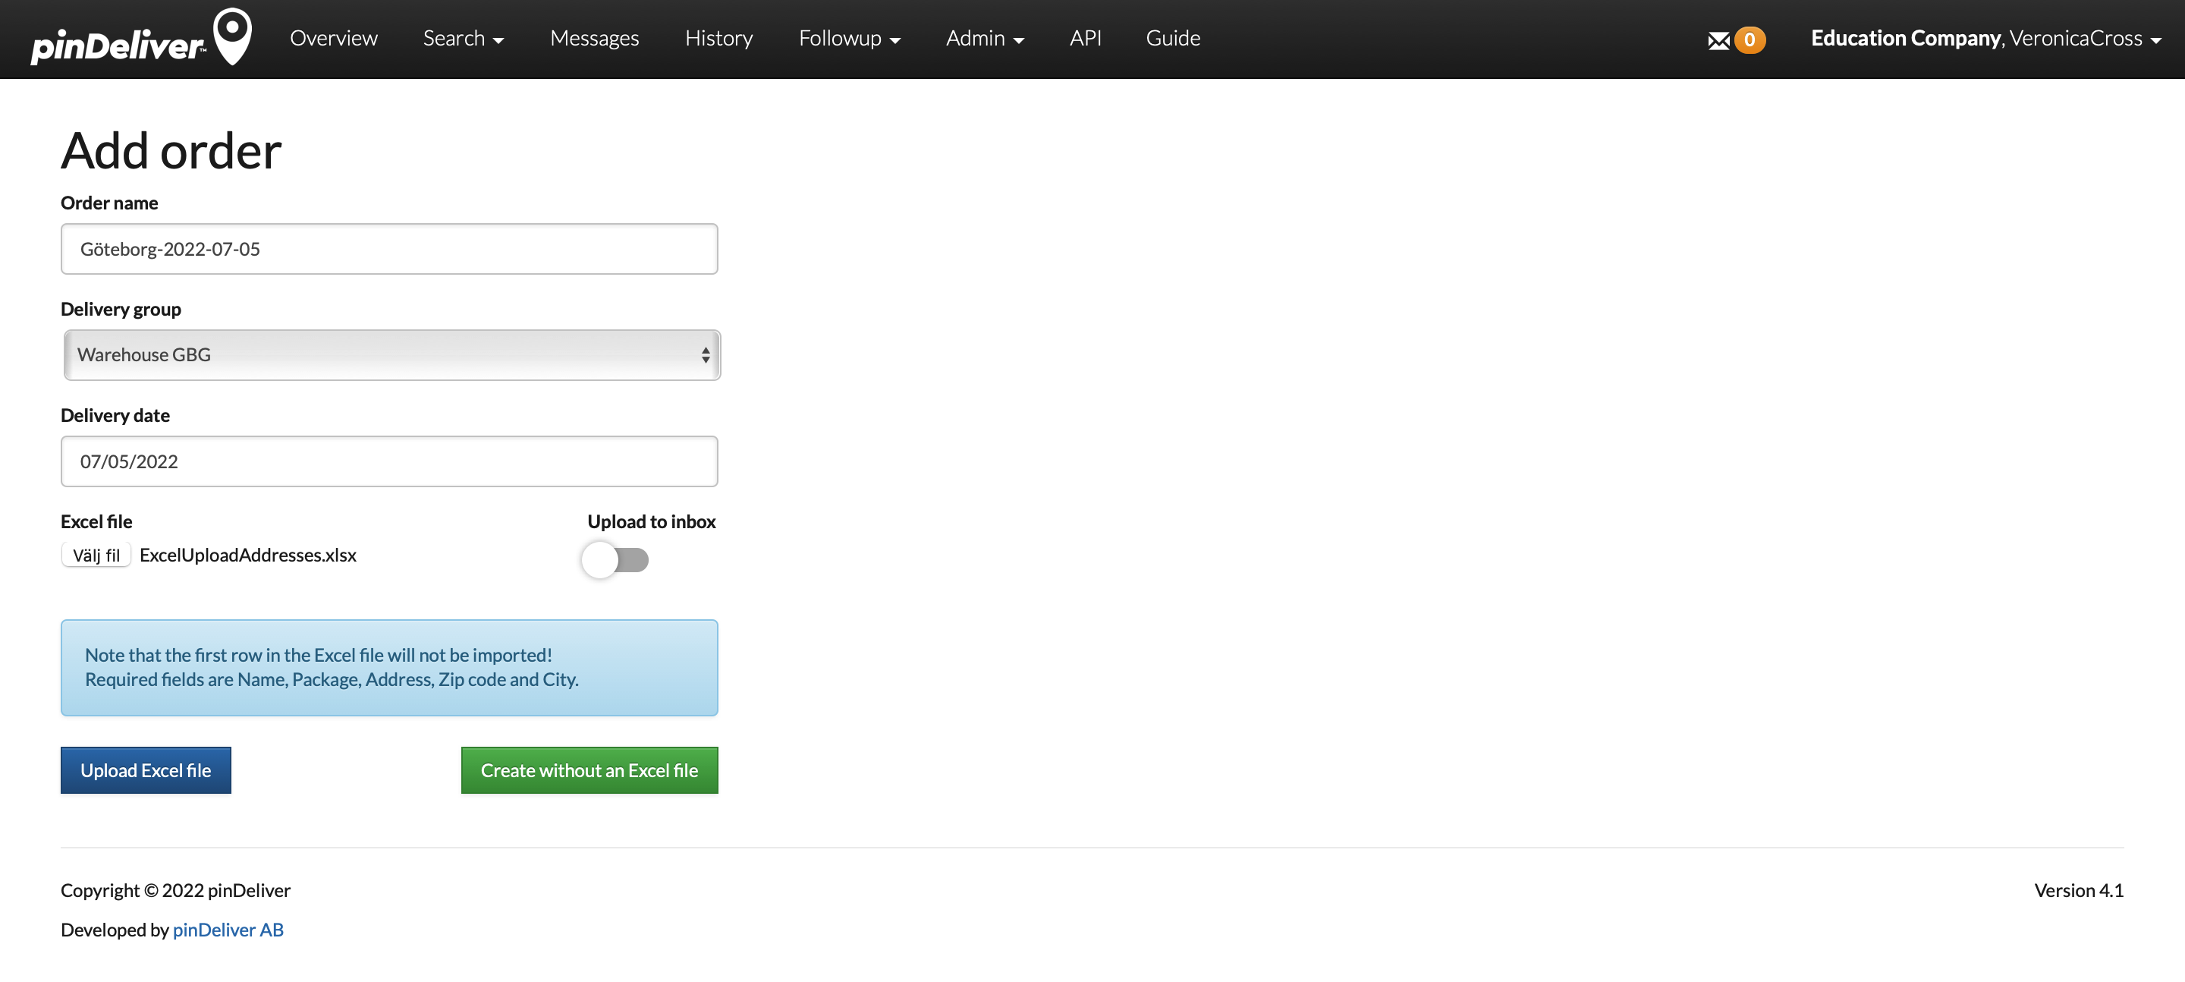This screenshot has width=2185, height=982.
Task: Click the Välj fil file chooser button
Action: pos(96,555)
